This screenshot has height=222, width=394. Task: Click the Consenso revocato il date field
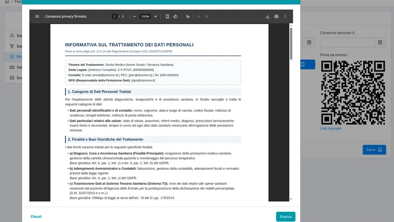click(x=347, y=42)
